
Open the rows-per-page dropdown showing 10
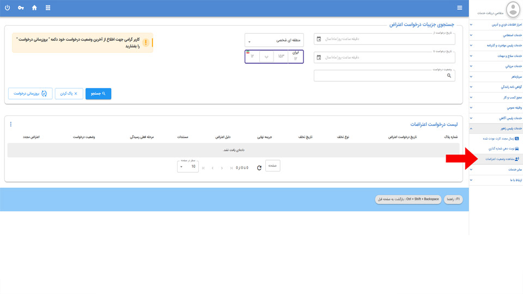pyautogui.click(x=188, y=167)
